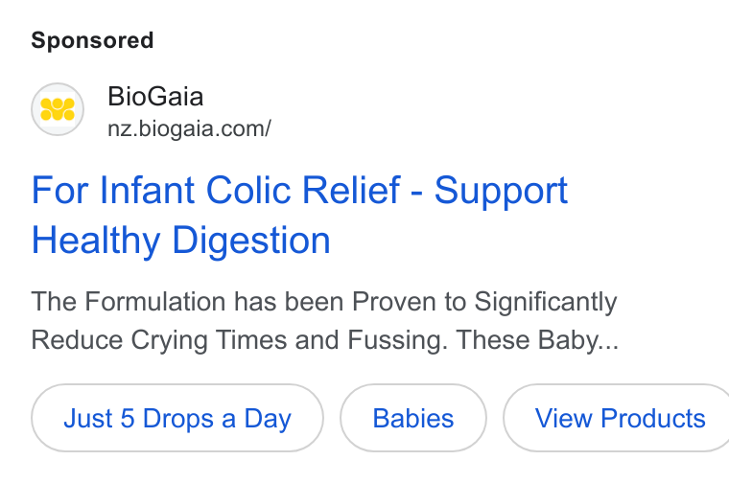This screenshot has height=483, width=729.
Task: Click 'Colic Relief' in the blue headline
Action: tap(303, 190)
